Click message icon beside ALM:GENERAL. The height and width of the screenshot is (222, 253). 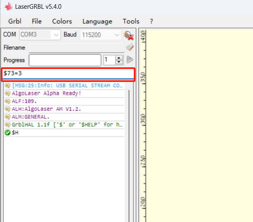point(8,117)
